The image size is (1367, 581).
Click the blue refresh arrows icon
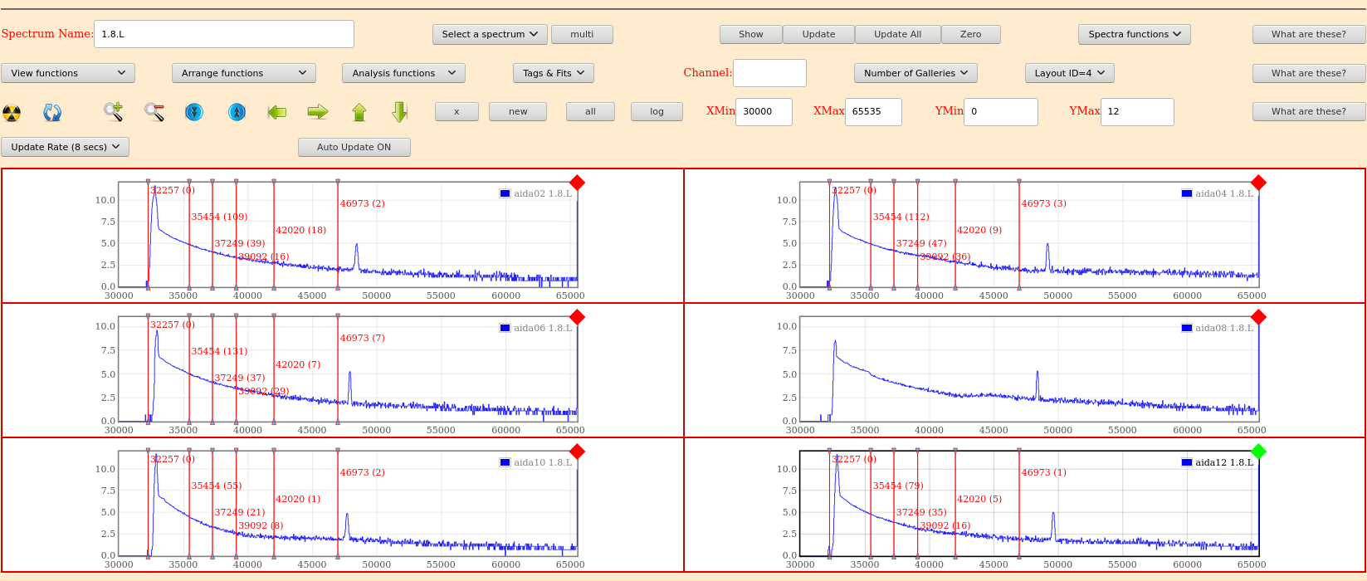(52, 112)
